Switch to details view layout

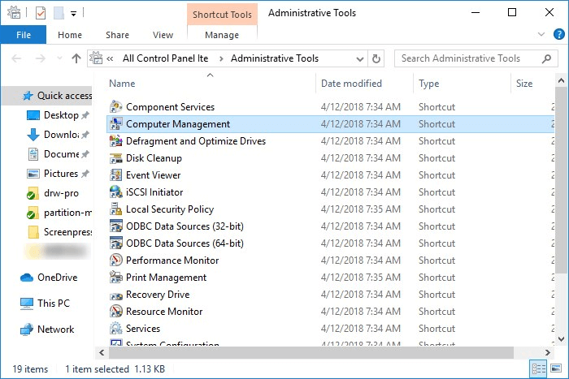[538, 369]
